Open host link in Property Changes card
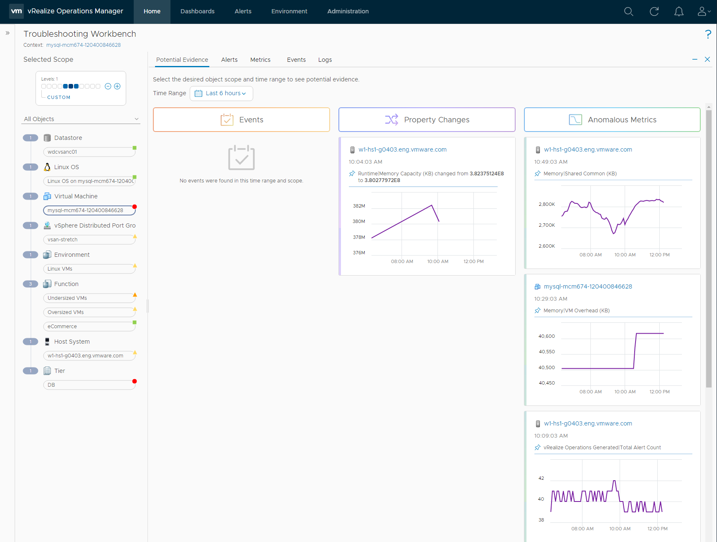717x542 pixels. tap(402, 149)
